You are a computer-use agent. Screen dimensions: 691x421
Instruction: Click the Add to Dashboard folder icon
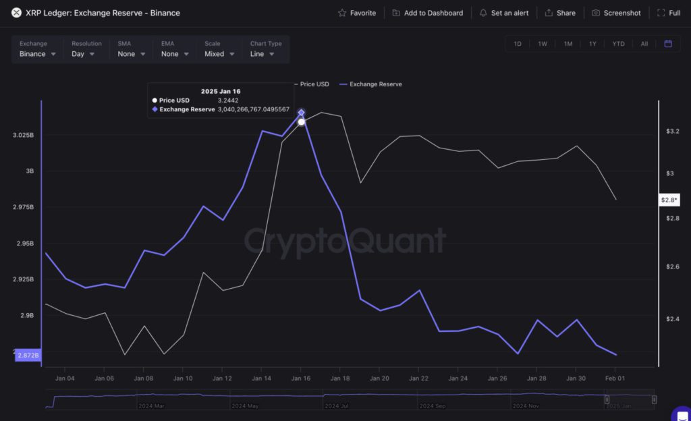pyautogui.click(x=396, y=13)
